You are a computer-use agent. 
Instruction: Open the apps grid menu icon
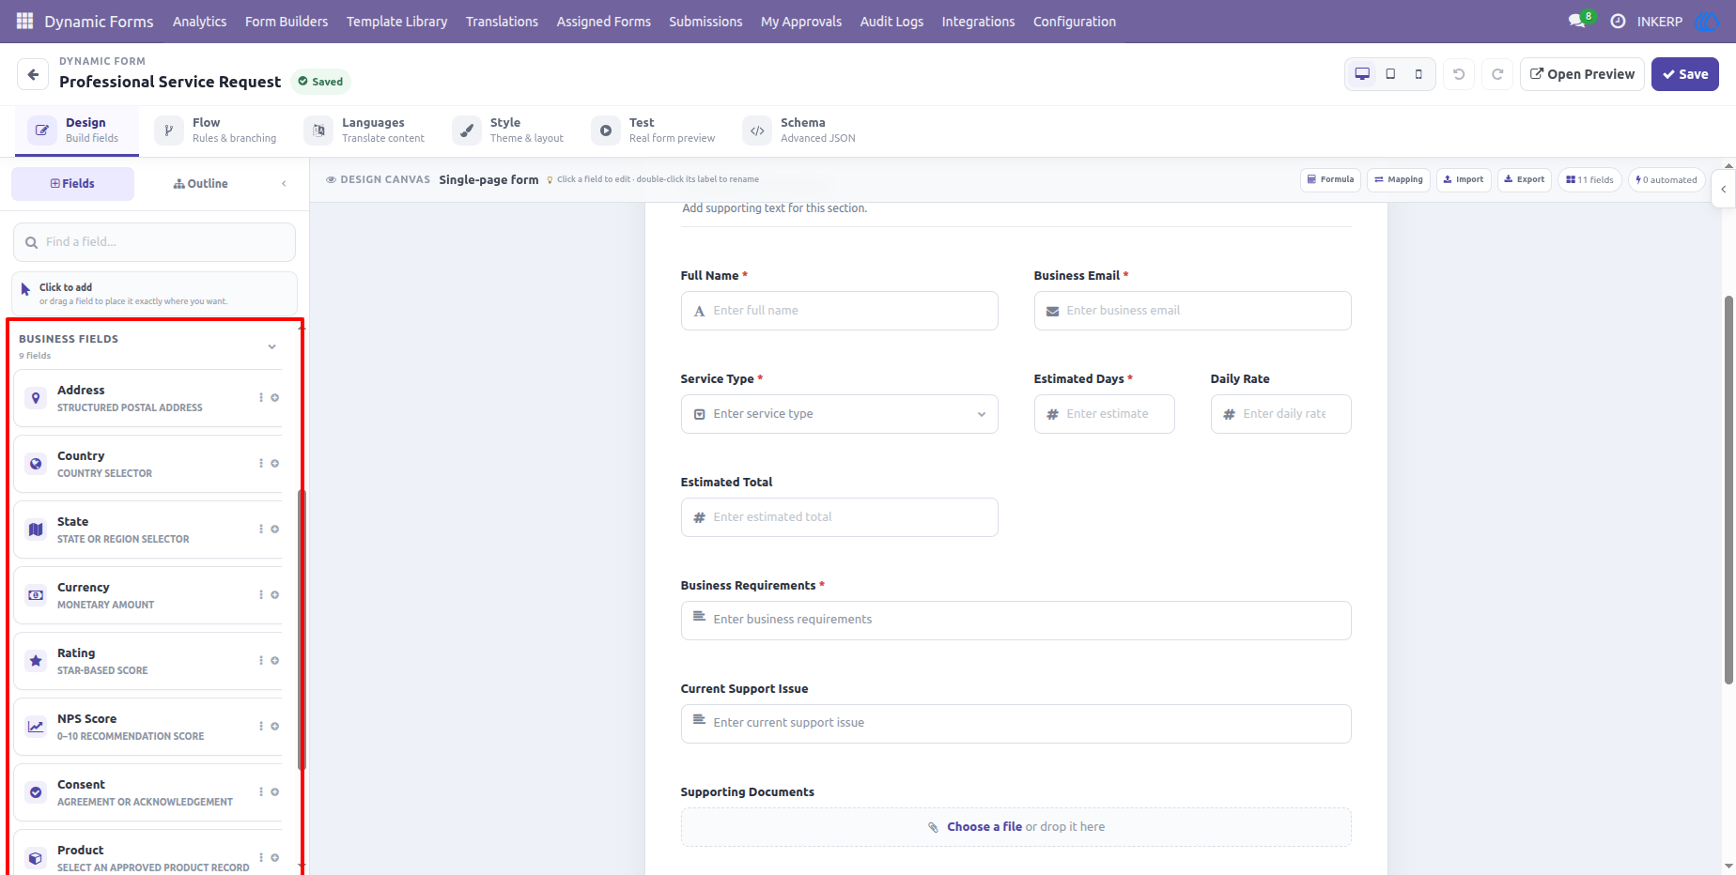25,21
